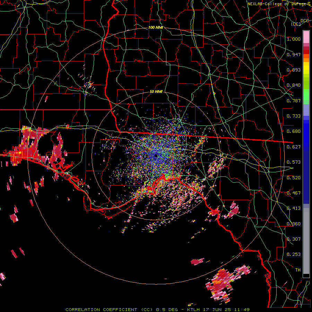Click the 0.733 value on color scale
Viewport: 312px width, 312px height.
pos(294,116)
